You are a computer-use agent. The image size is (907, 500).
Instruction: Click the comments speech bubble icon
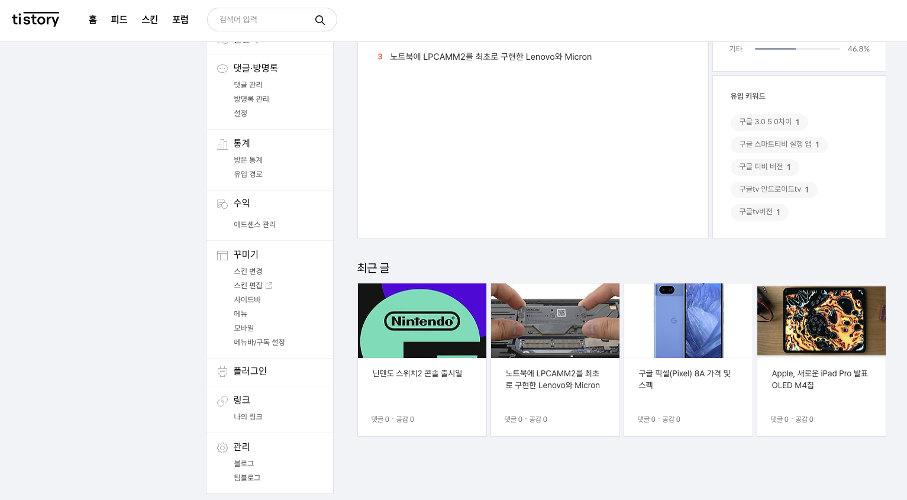click(x=222, y=69)
